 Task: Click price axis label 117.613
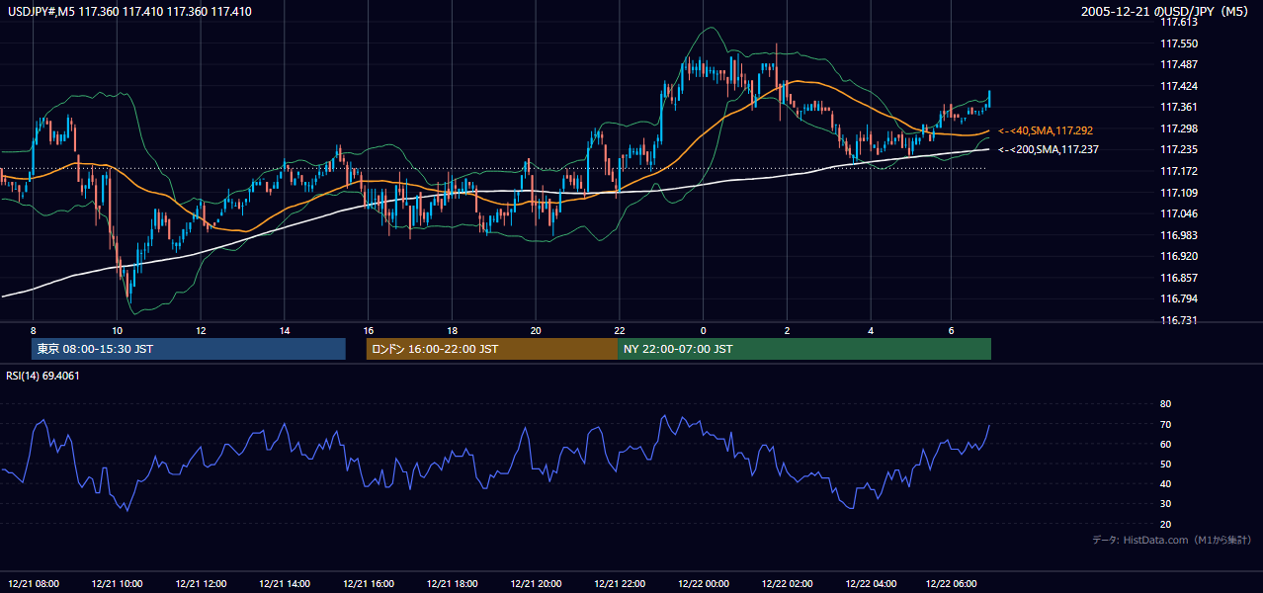coord(1177,22)
